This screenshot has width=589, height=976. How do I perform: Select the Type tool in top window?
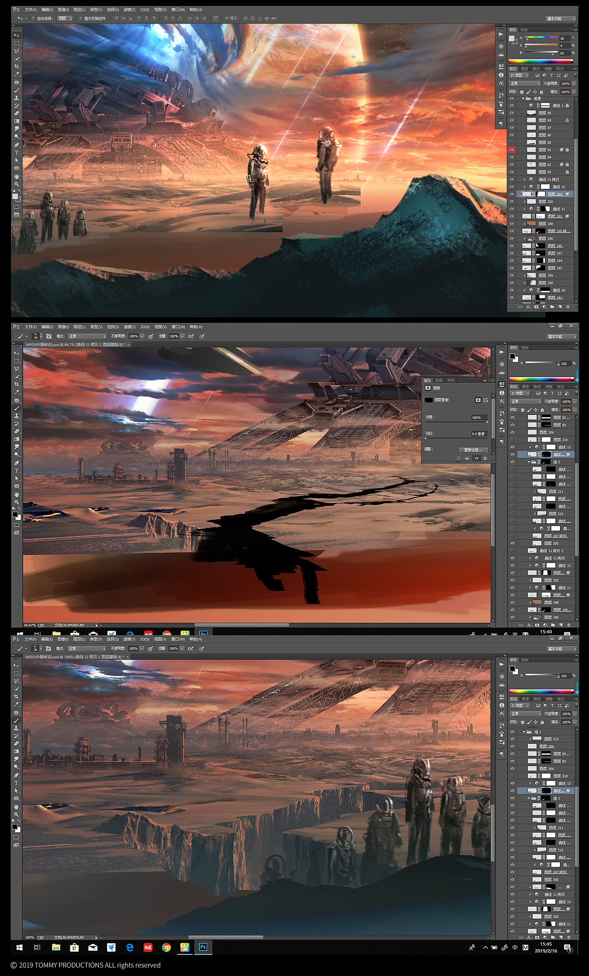(x=17, y=152)
